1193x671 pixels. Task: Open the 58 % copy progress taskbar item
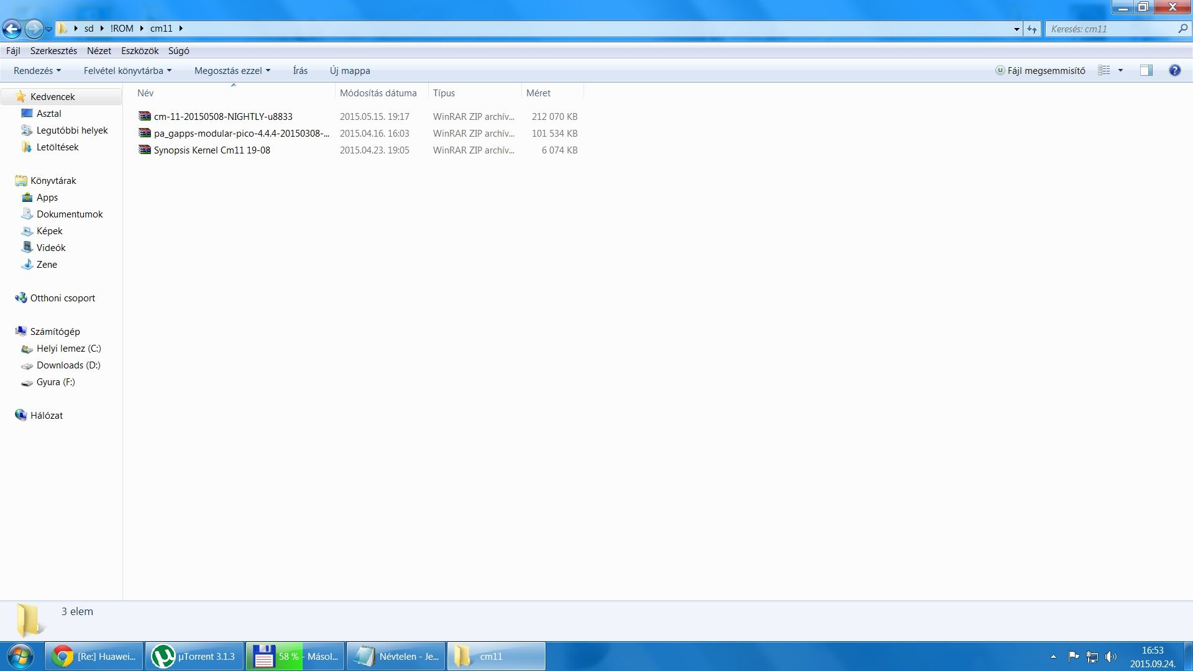point(295,656)
